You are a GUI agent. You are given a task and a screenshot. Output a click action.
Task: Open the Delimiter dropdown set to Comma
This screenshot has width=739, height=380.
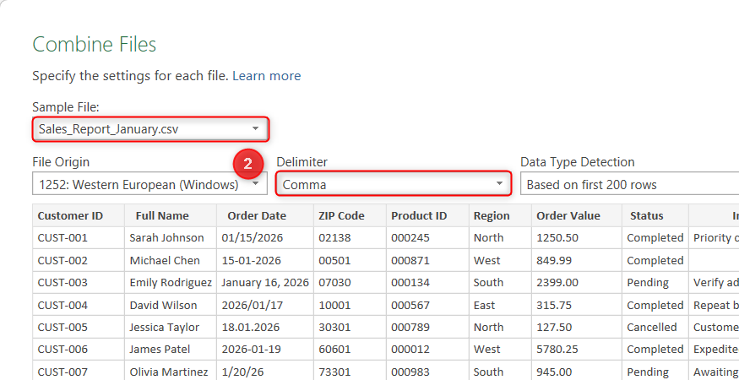pyautogui.click(x=394, y=184)
